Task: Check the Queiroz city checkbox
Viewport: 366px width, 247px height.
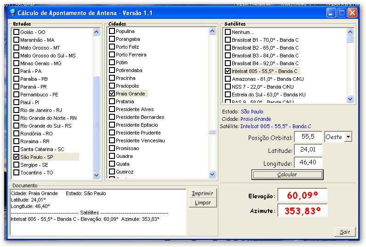Action: coord(112,172)
